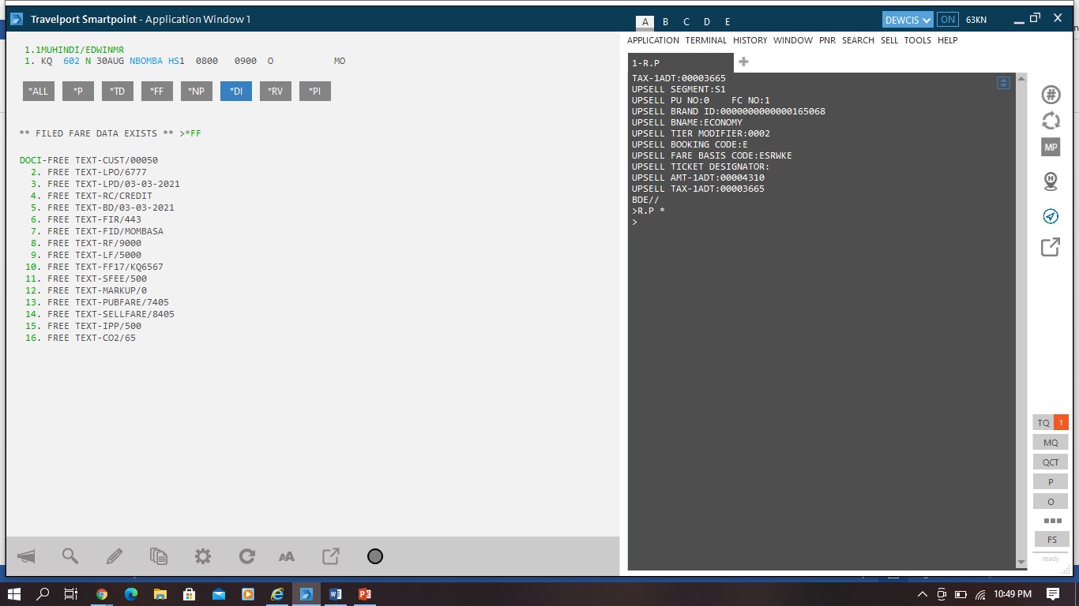The height and width of the screenshot is (606, 1079).
Task: Switch to work area C
Action: (x=686, y=22)
